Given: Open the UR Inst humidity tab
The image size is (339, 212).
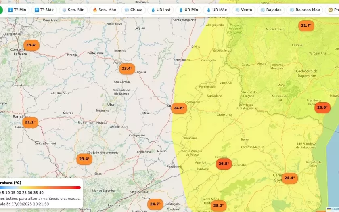Looking at the screenshot, I should pos(161,10).
